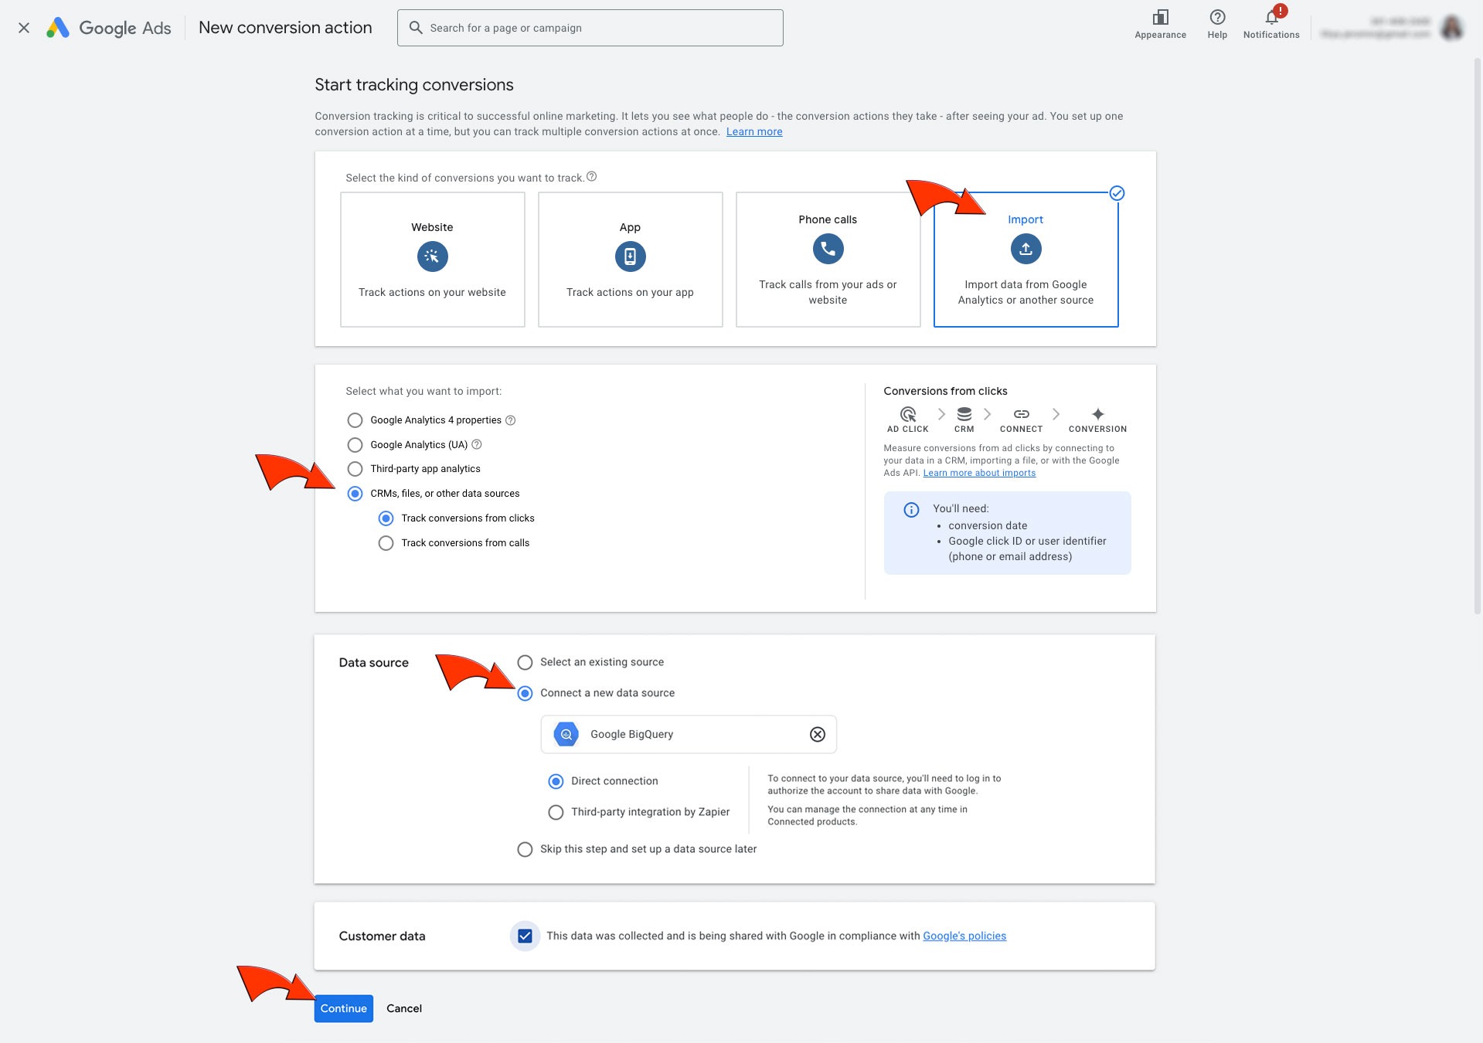Screen dimensions: 1483x1043
Task: Select Track conversions from calls
Action: (386, 543)
